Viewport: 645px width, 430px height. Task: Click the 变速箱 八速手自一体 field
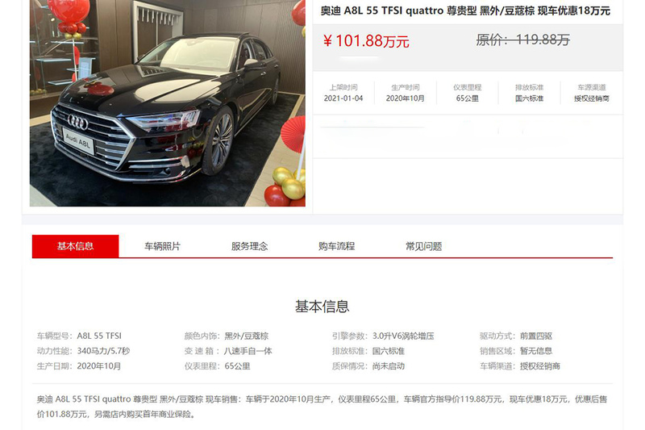[228, 351]
